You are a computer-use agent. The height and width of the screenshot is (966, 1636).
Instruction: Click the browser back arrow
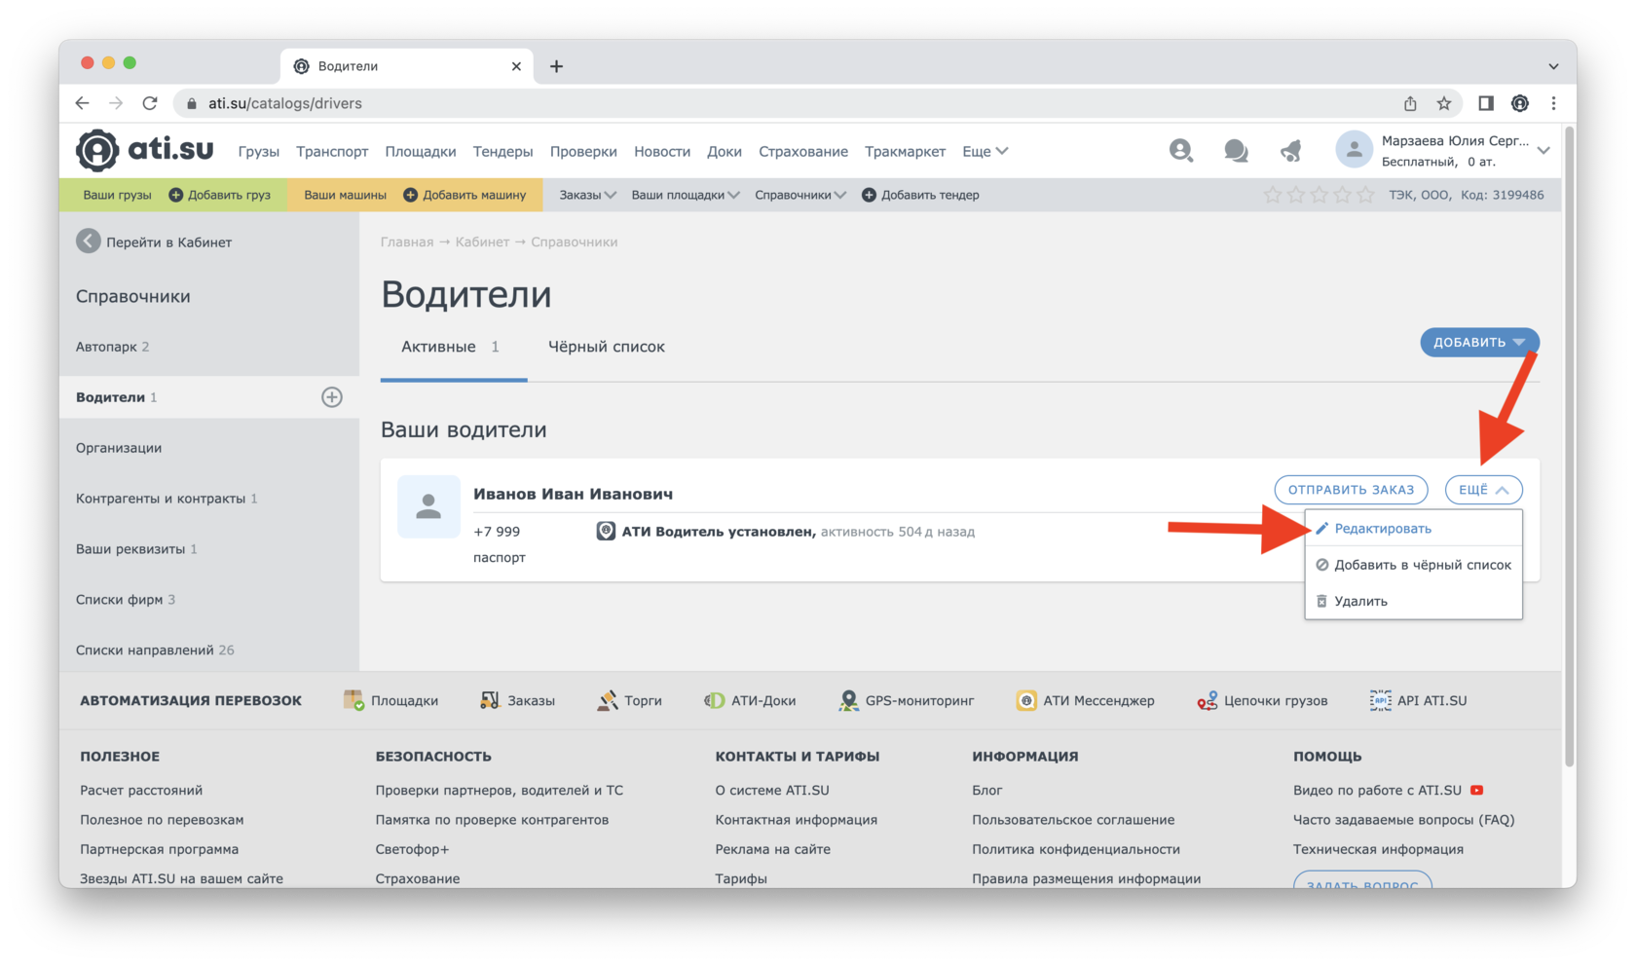82,103
